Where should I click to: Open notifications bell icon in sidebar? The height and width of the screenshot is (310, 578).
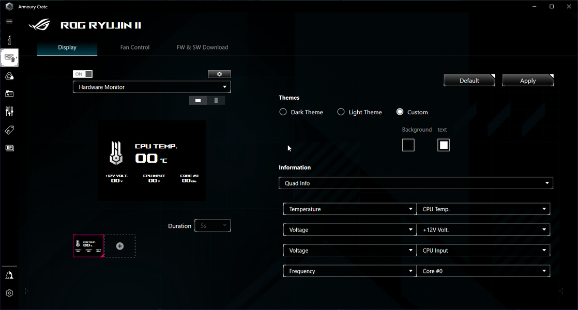[x=9, y=275]
